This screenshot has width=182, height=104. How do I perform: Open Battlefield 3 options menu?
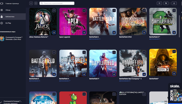point(54,52)
